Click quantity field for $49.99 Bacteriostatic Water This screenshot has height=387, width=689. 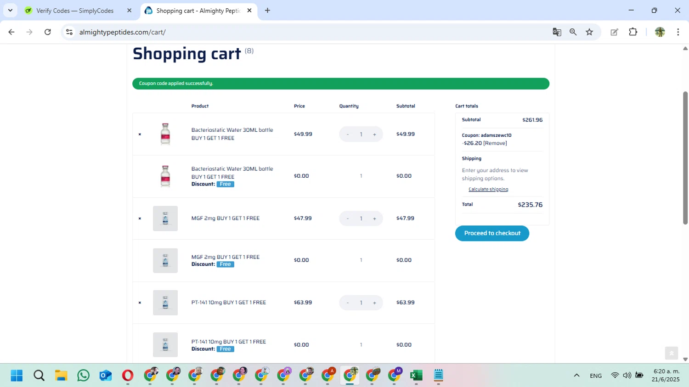[361, 135]
